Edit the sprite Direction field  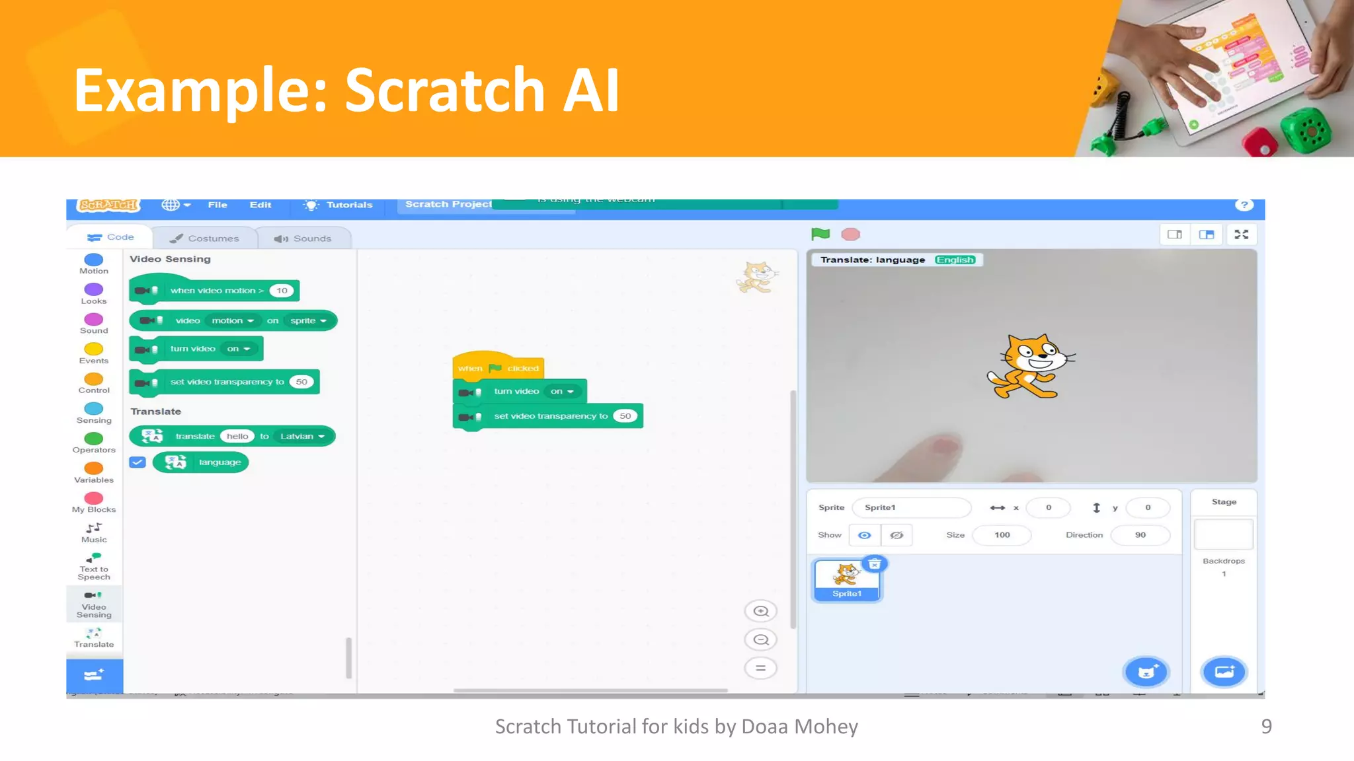[1140, 535]
